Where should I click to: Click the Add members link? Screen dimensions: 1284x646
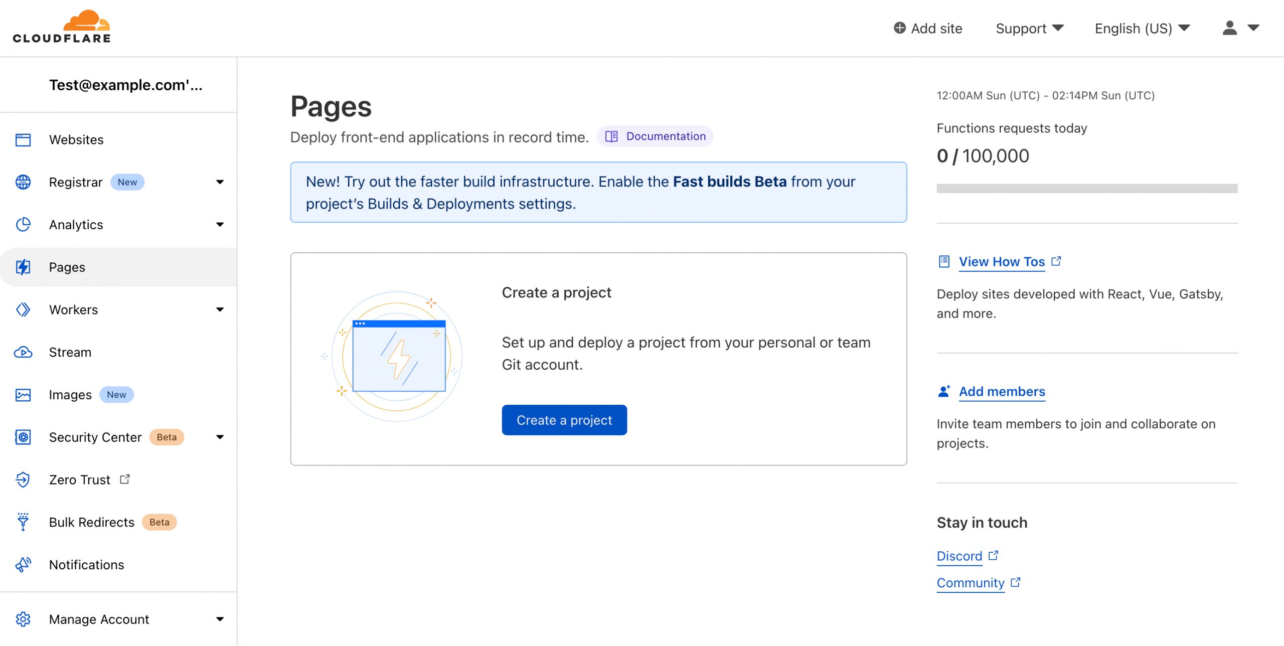click(x=1002, y=392)
